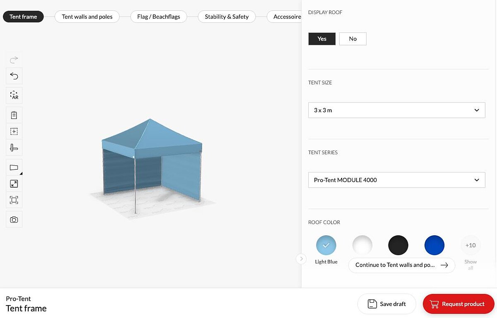Click the dashed-square plus icon
Viewport: 497px width, 318px height.
tap(14, 132)
